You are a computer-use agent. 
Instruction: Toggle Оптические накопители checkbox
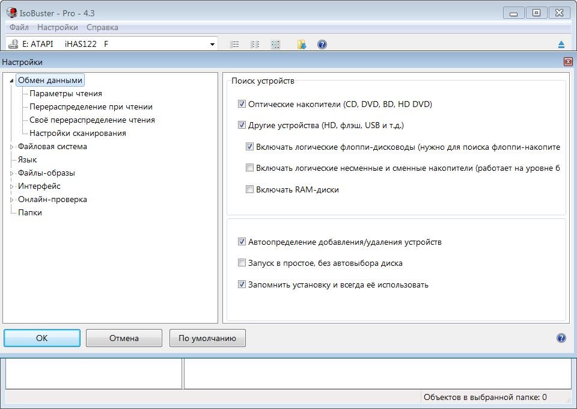pyautogui.click(x=242, y=104)
